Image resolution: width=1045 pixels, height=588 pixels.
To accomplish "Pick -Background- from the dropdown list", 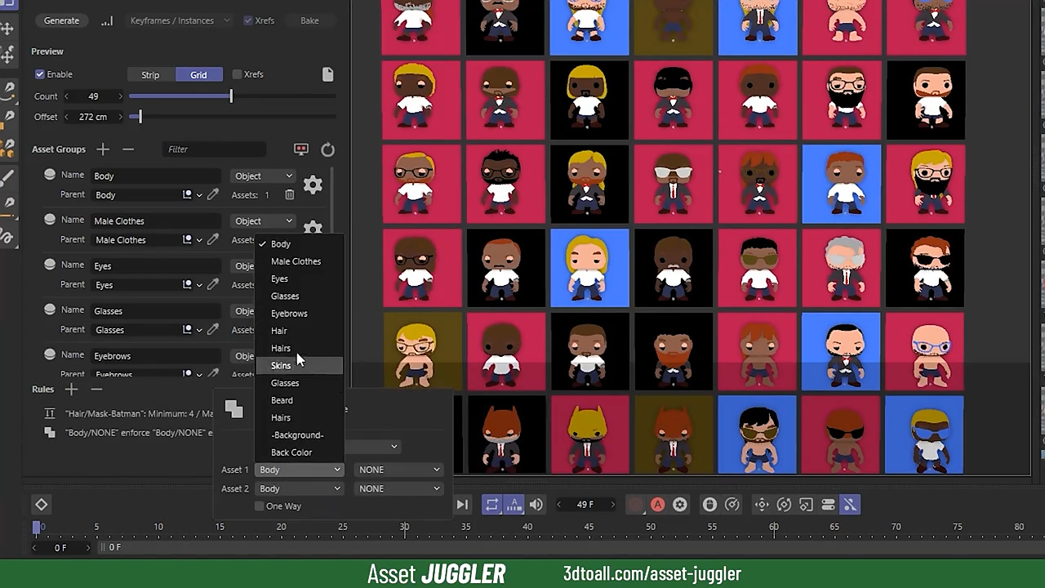I will pyautogui.click(x=298, y=435).
